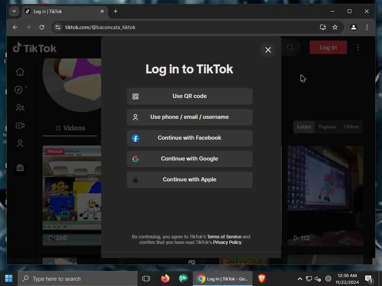Open the Privacy Policy link

pos(227,242)
